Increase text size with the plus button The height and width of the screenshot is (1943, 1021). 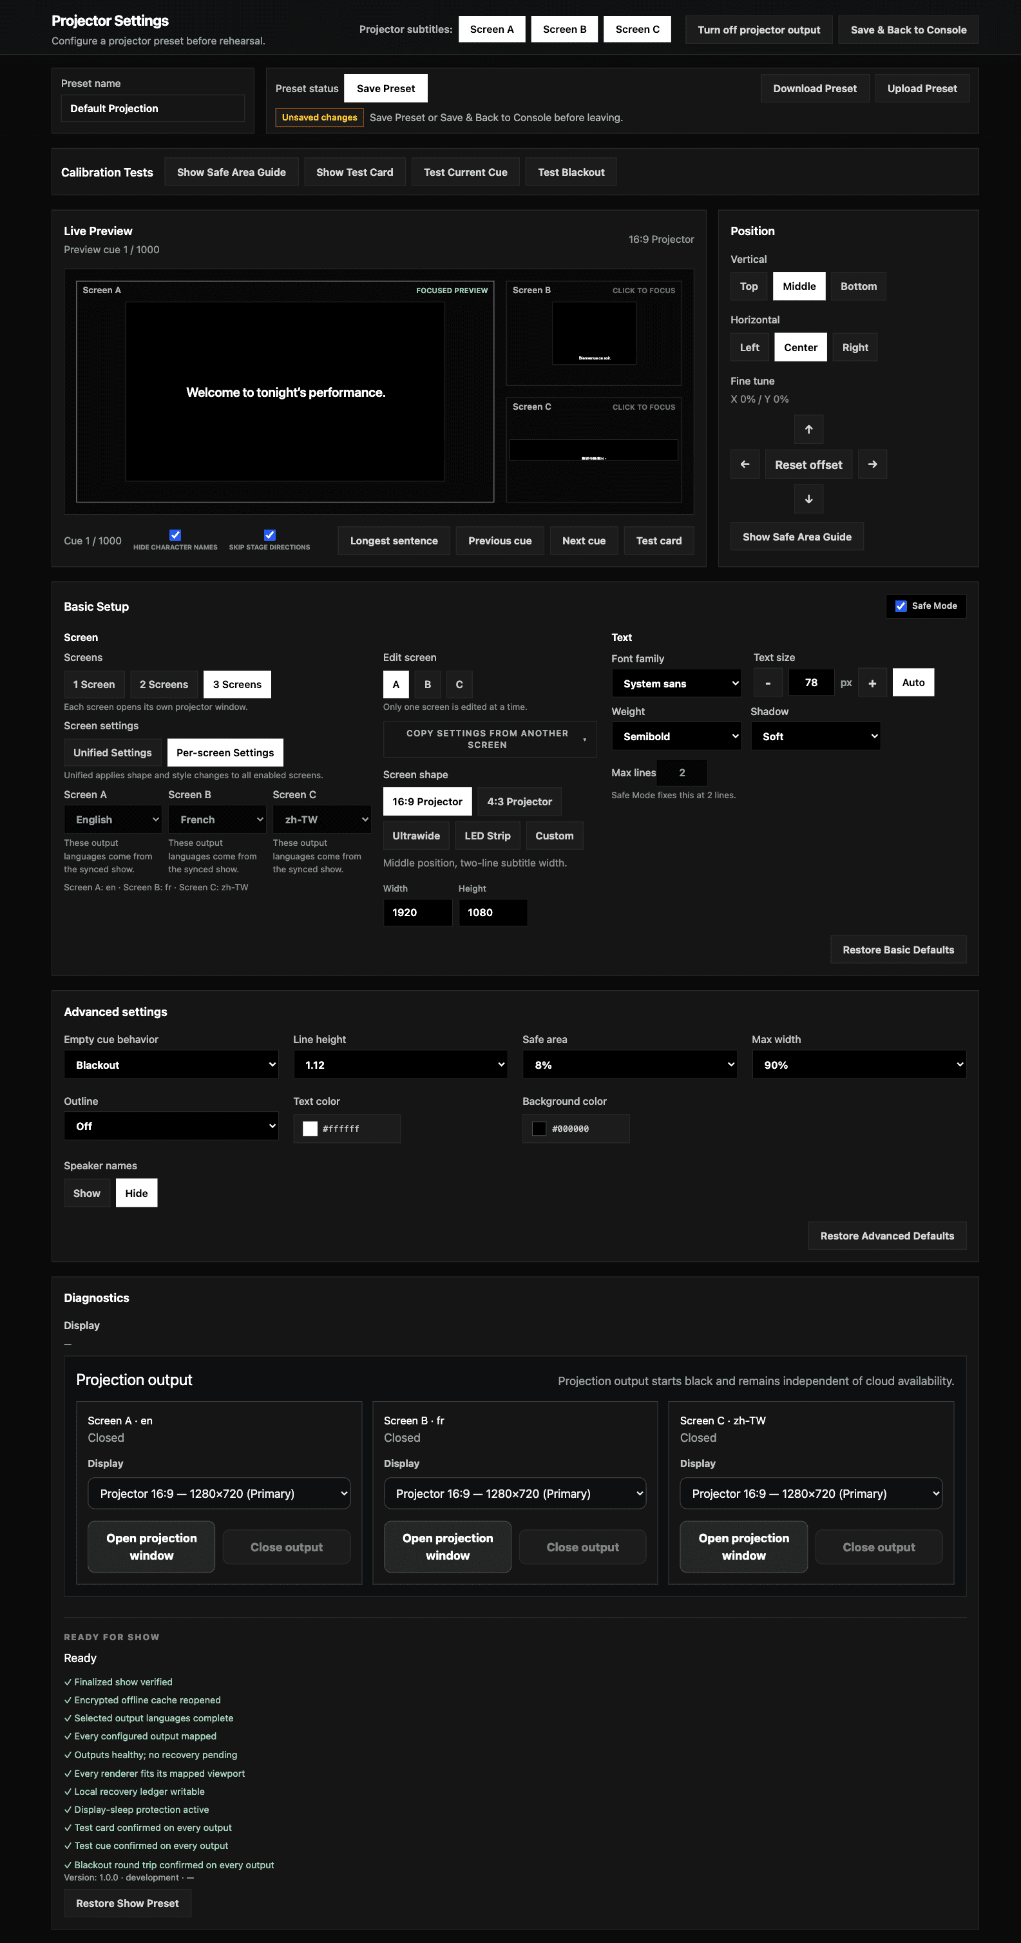click(872, 684)
